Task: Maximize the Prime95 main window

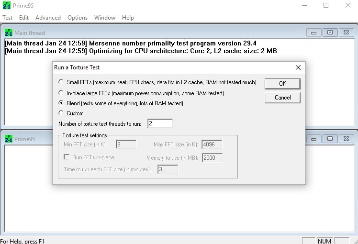Action: pyautogui.click(x=326, y=5)
